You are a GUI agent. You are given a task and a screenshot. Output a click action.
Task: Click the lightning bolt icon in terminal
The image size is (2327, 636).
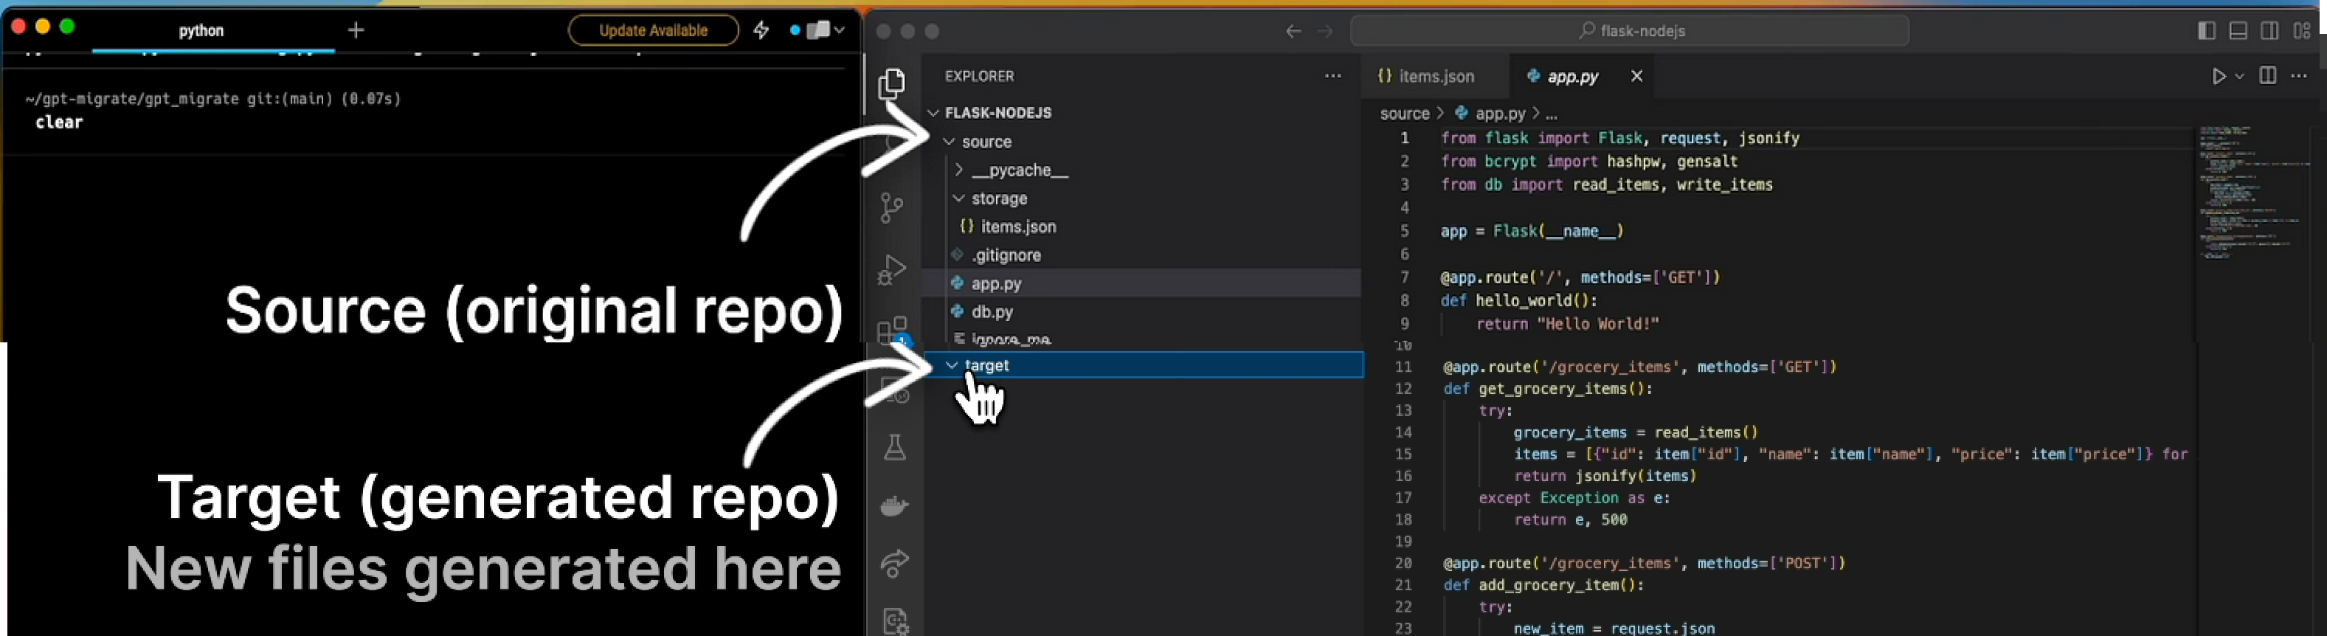click(761, 30)
